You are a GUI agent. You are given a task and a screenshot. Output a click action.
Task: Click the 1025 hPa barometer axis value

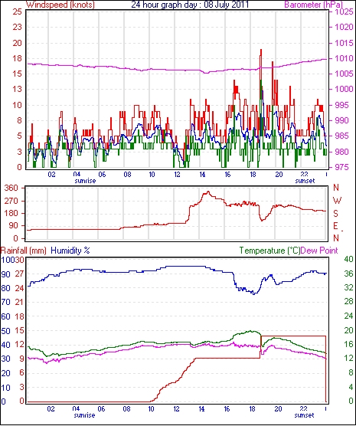click(x=344, y=12)
